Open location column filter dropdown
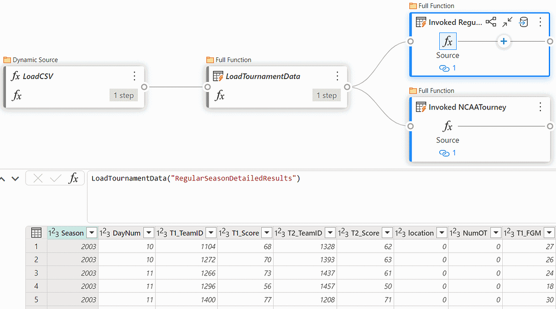The image size is (556, 309). (x=442, y=233)
